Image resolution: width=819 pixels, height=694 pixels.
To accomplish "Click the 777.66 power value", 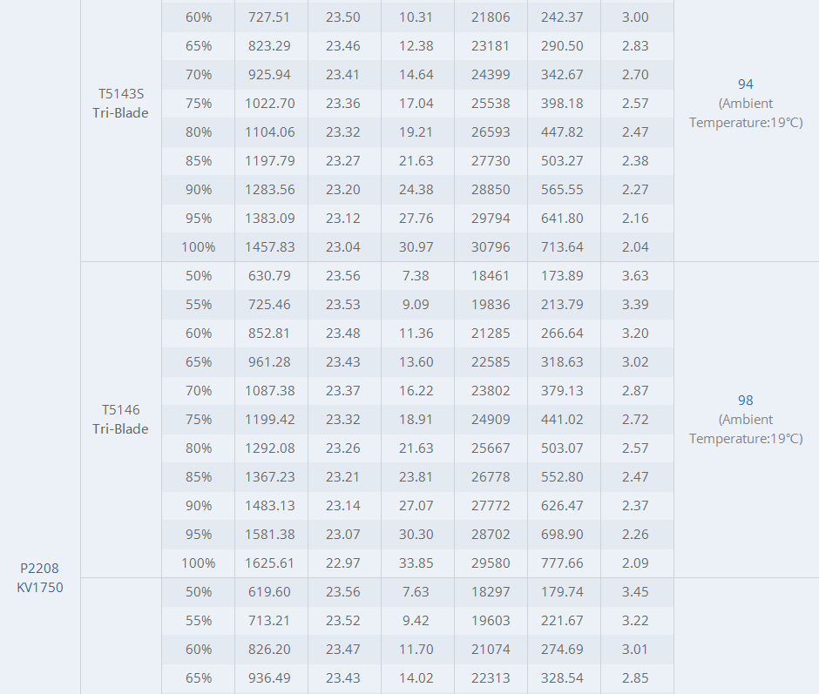I will pos(563,563).
